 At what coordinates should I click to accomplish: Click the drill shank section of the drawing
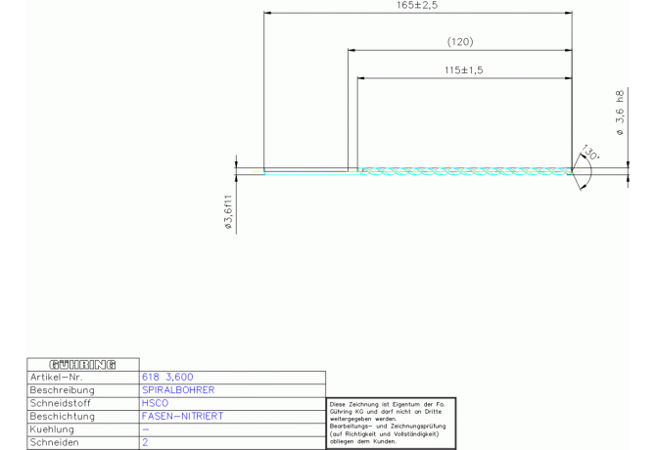305,171
